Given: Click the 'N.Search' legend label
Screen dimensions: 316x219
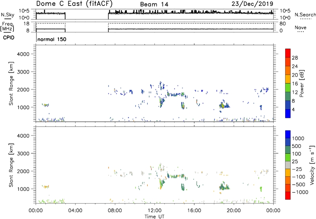Looking at the screenshot, I should click(305, 15).
